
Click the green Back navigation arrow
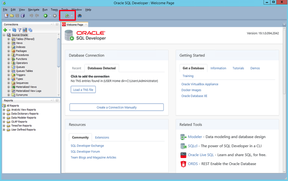coord(45,16)
